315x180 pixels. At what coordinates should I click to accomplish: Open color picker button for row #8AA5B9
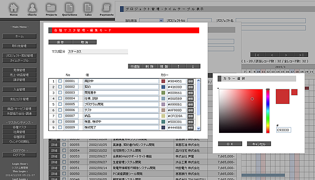(190, 99)
